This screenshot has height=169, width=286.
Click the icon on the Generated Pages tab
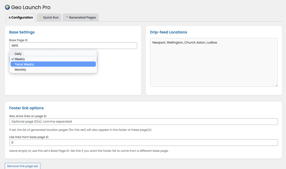[67, 17]
